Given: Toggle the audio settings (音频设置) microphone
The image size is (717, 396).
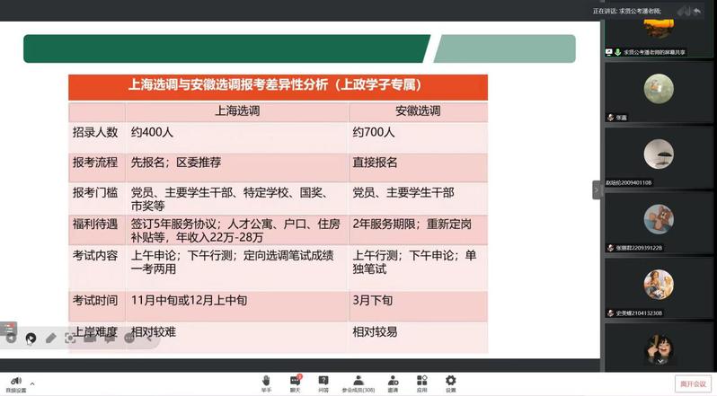Looking at the screenshot, I should click(x=14, y=383).
